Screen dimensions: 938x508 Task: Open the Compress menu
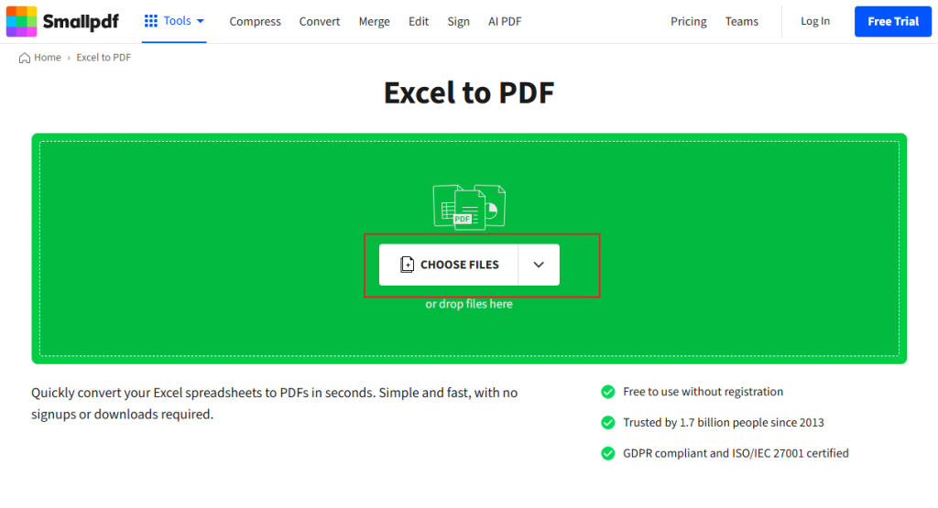(x=255, y=22)
